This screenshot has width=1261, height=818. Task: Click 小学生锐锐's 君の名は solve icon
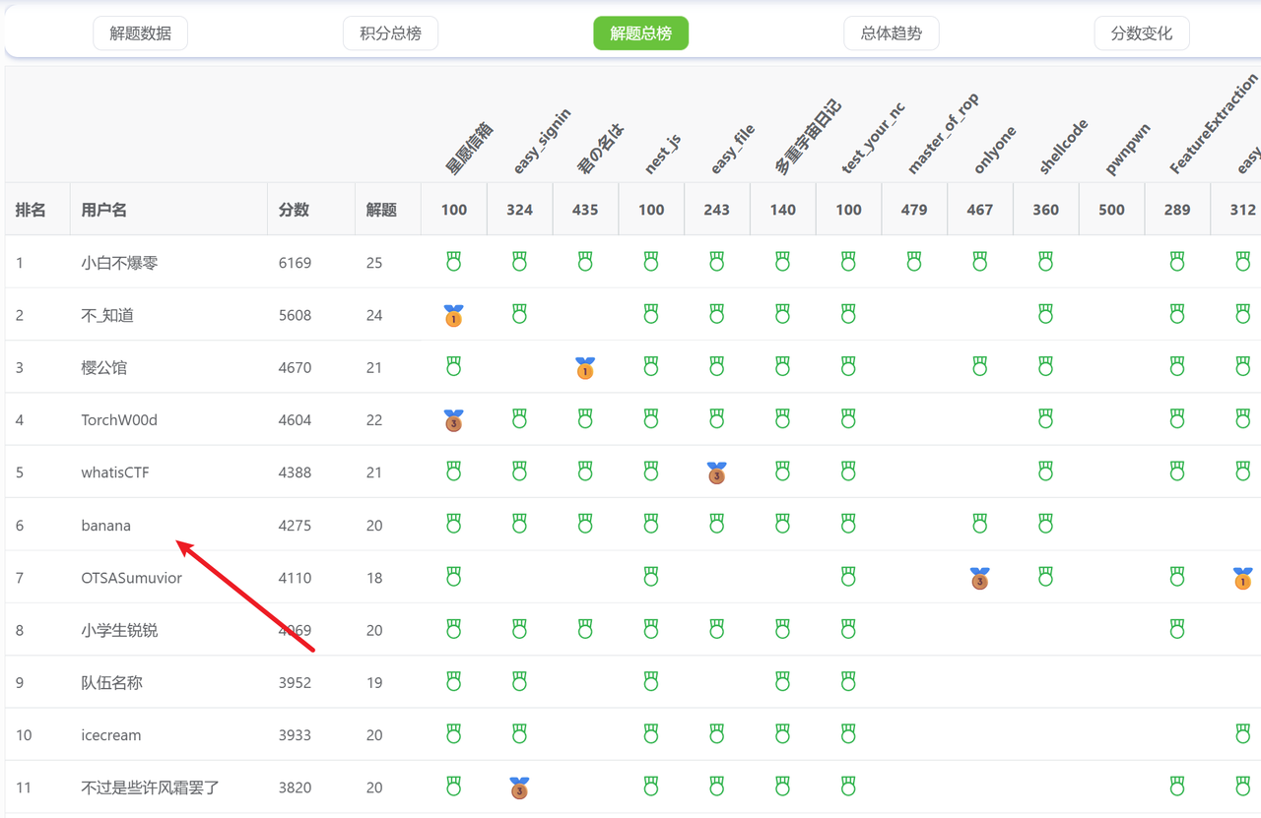pos(585,629)
